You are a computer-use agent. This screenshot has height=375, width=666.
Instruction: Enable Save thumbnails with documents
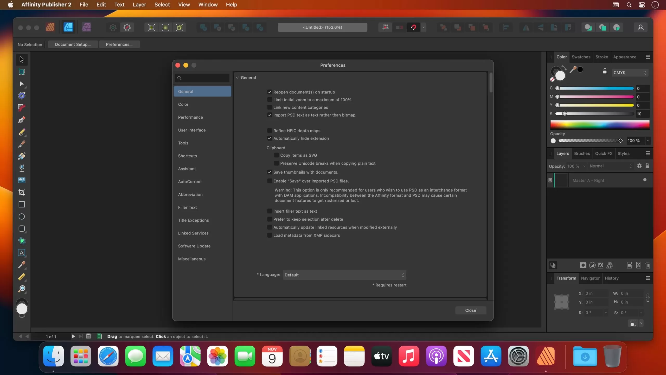pos(269,172)
